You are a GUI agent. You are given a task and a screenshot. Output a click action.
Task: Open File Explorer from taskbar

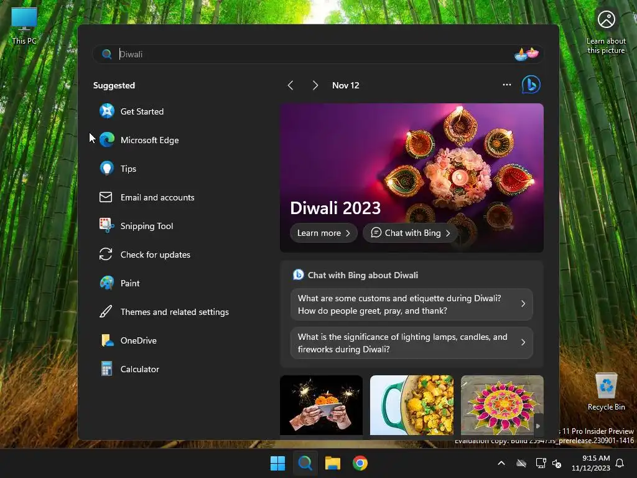(333, 463)
